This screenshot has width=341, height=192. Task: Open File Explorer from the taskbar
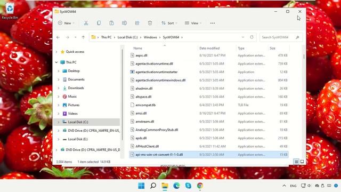(165, 186)
